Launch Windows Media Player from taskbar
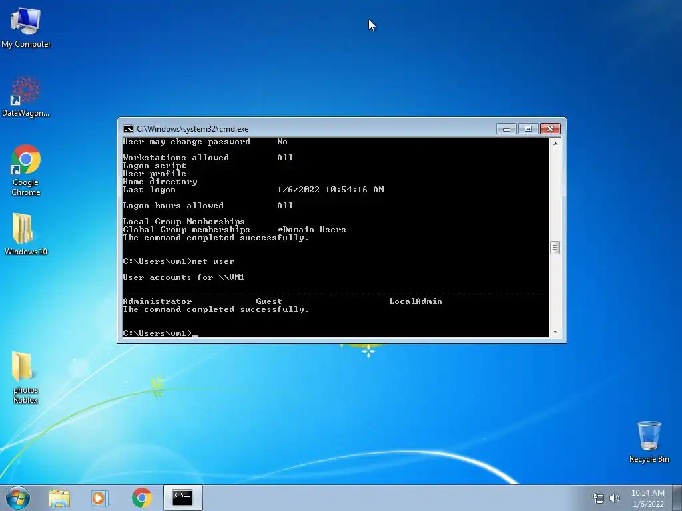Screen dimensions: 682x511 100,498
